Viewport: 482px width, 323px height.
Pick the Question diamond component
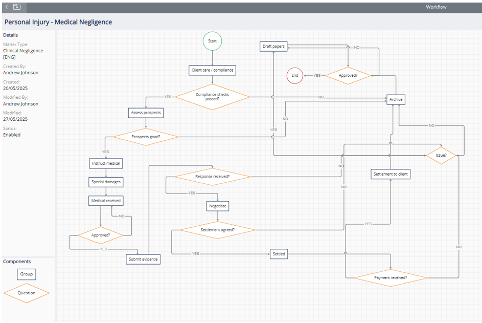pyautogui.click(x=27, y=293)
